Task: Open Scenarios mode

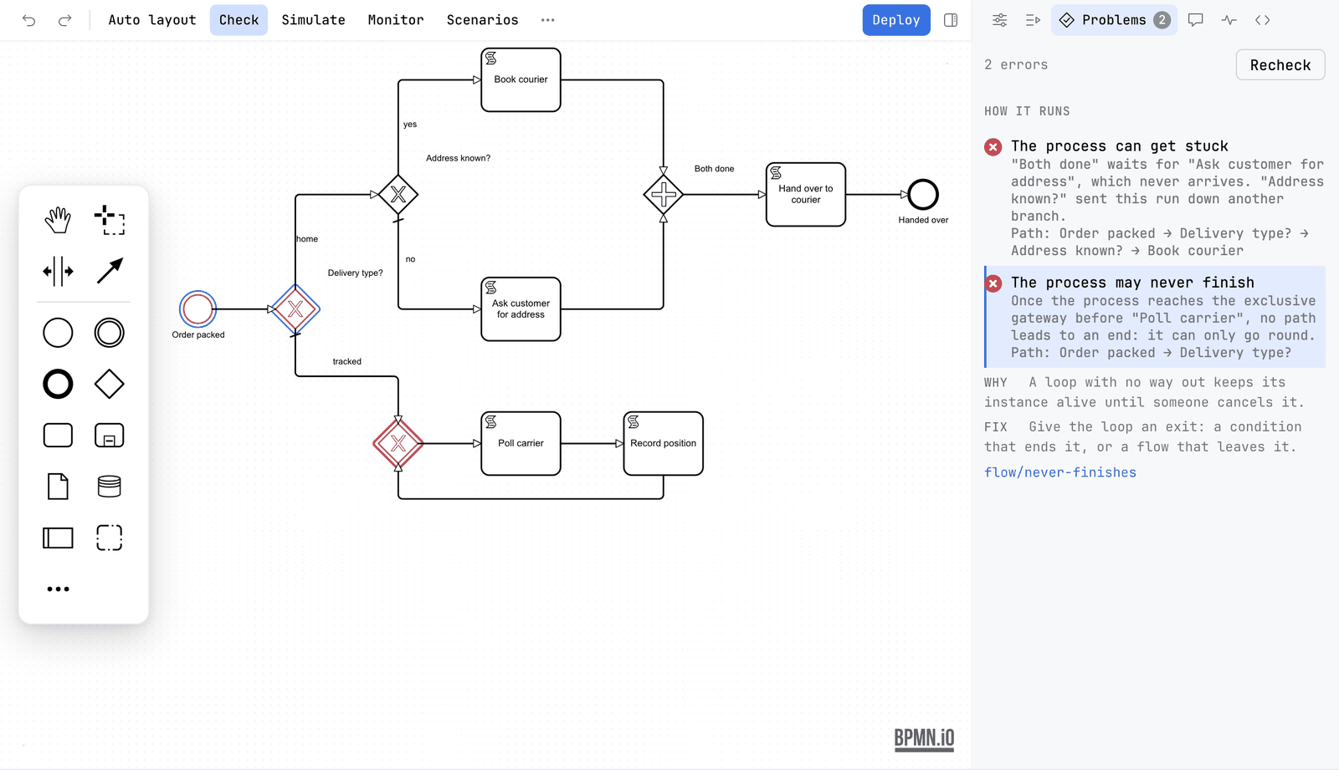Action: click(482, 20)
